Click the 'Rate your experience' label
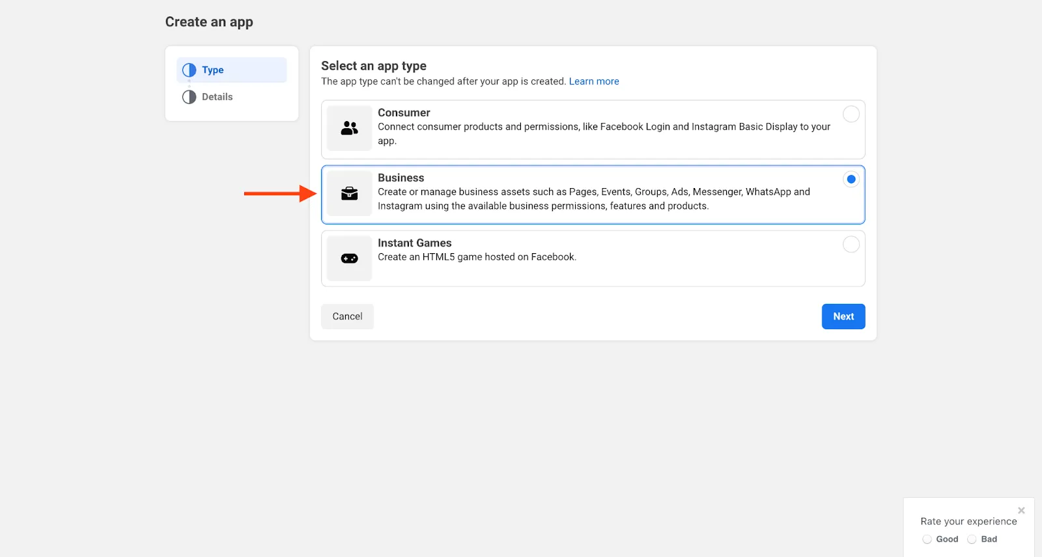Screen dimensions: 1042x557 click(x=968, y=521)
